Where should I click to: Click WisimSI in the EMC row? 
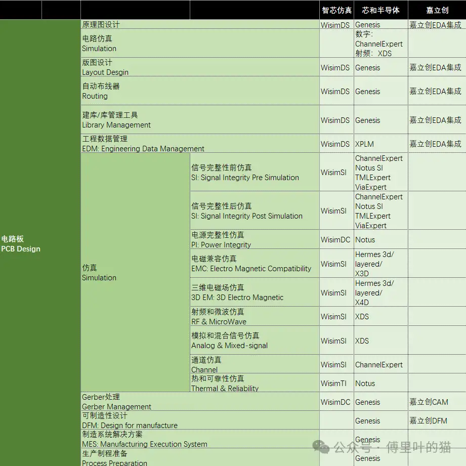coord(336,264)
